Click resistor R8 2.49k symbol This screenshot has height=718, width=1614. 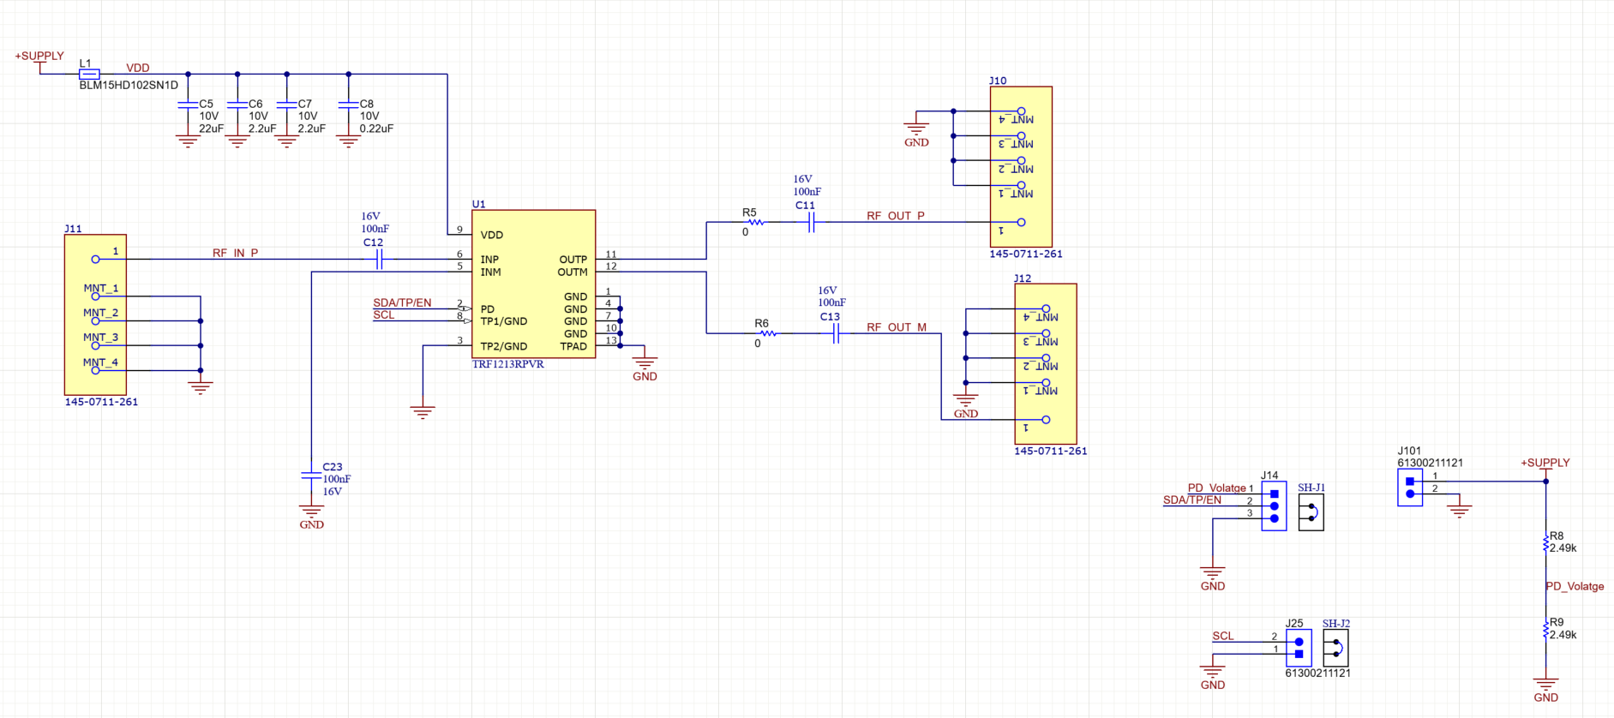point(1546,542)
